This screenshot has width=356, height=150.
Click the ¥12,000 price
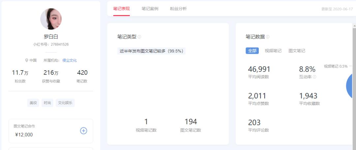pyautogui.click(x=24, y=135)
